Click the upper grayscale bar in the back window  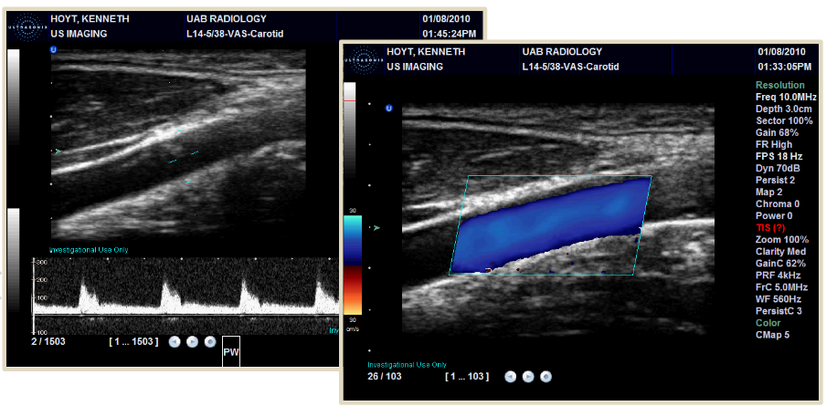pyautogui.click(x=14, y=98)
